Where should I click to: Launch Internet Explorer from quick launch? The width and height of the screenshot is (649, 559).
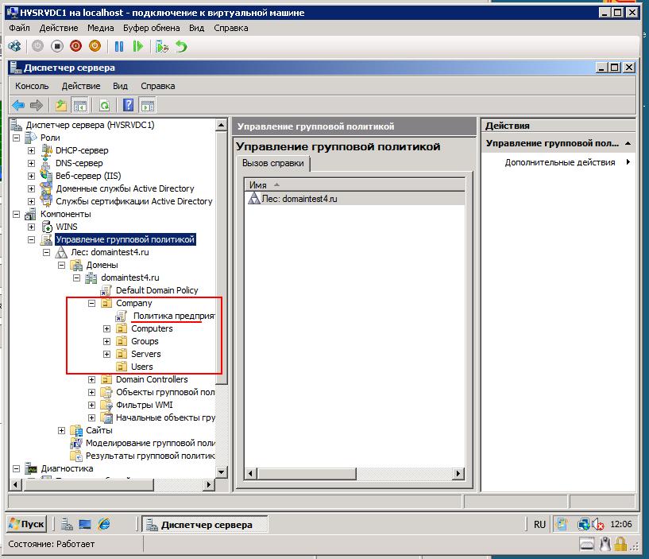pyautogui.click(x=104, y=524)
